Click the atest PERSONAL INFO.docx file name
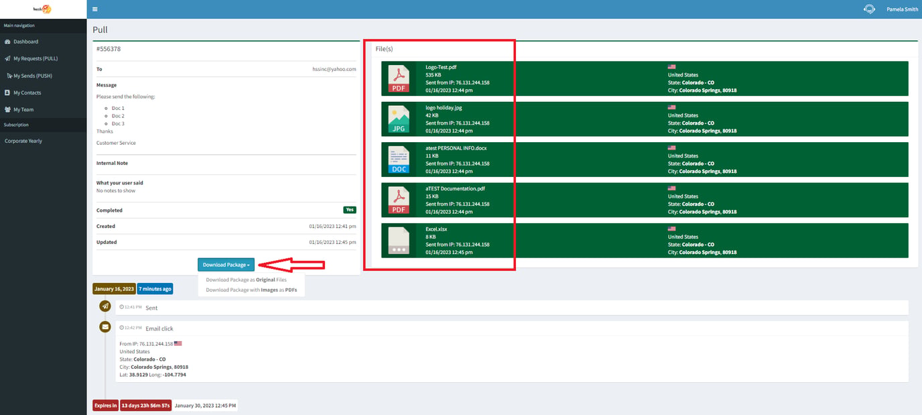Viewport: 922px width, 415px height. pyautogui.click(x=456, y=147)
